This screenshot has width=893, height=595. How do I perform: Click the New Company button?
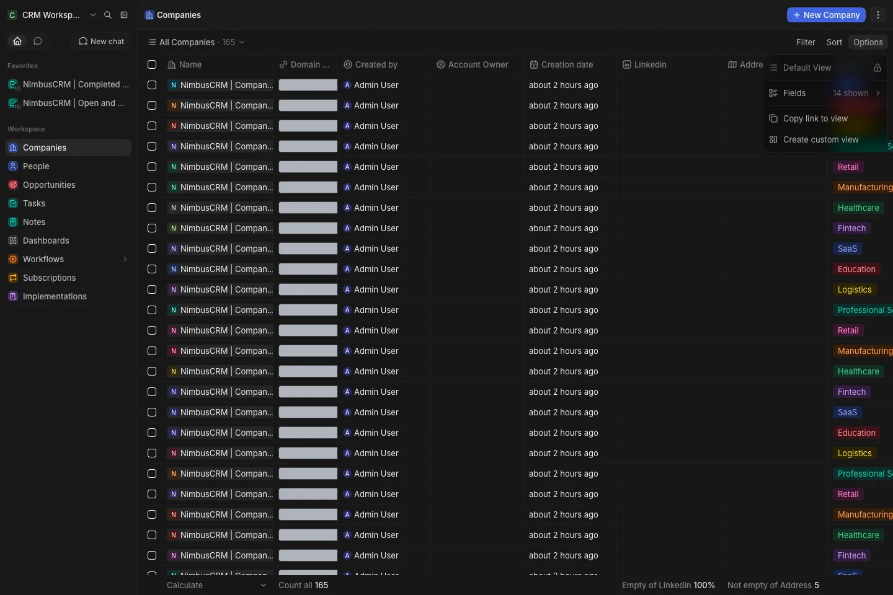826,15
